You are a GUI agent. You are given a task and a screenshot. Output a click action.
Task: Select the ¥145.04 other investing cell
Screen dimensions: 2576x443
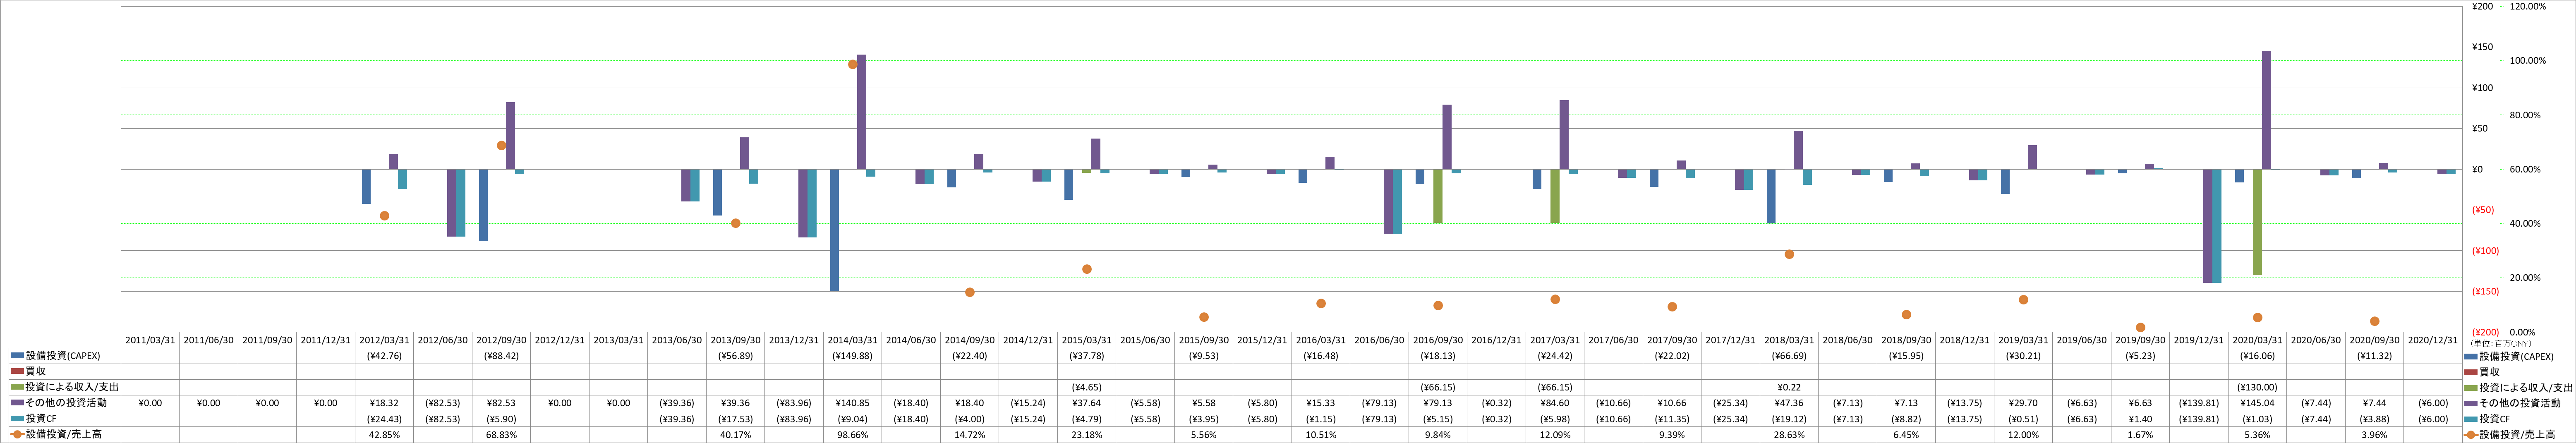(2257, 403)
